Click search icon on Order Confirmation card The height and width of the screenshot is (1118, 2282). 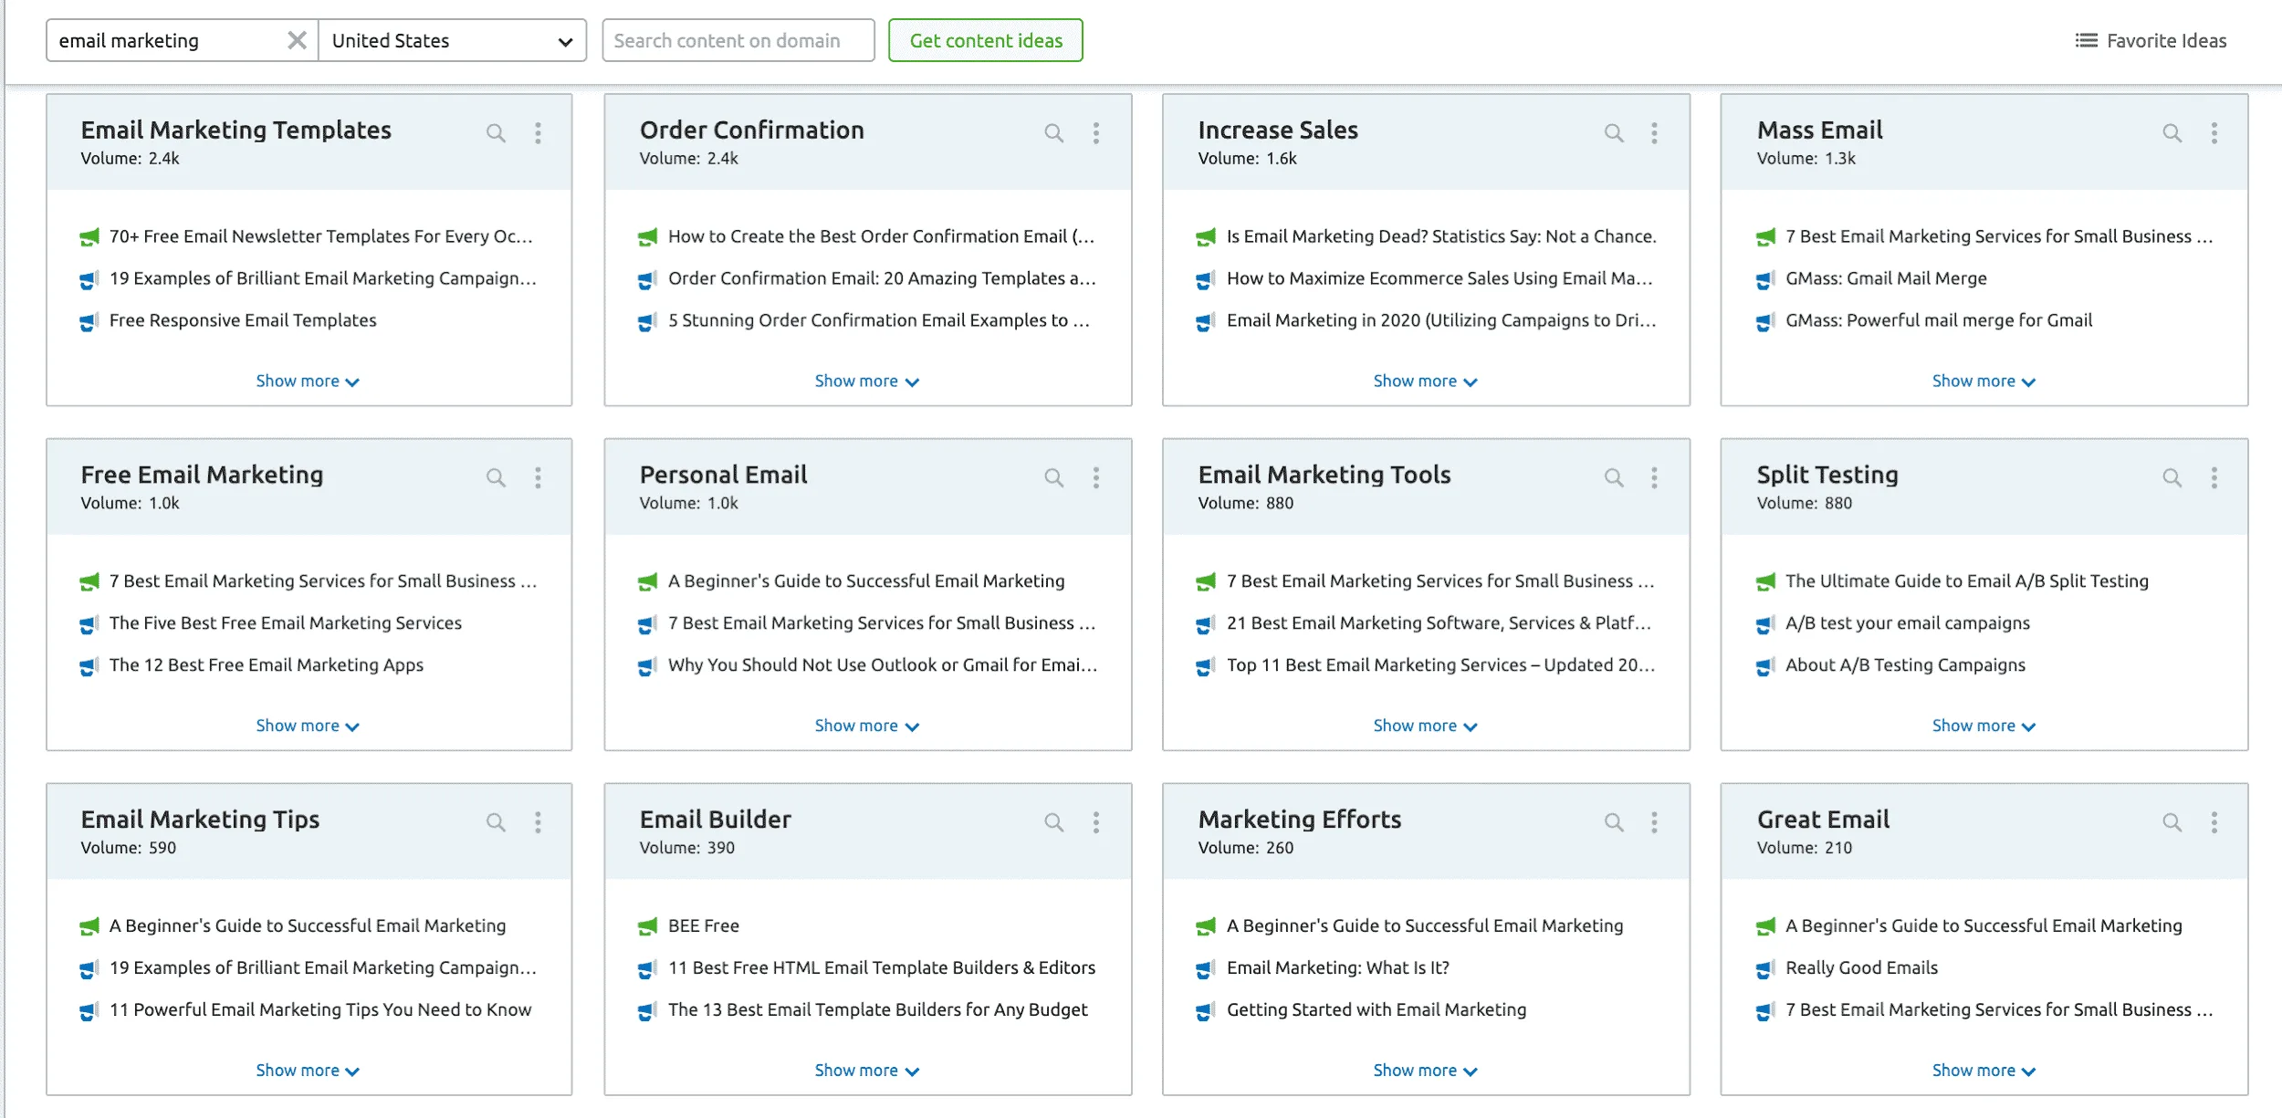tap(1054, 133)
